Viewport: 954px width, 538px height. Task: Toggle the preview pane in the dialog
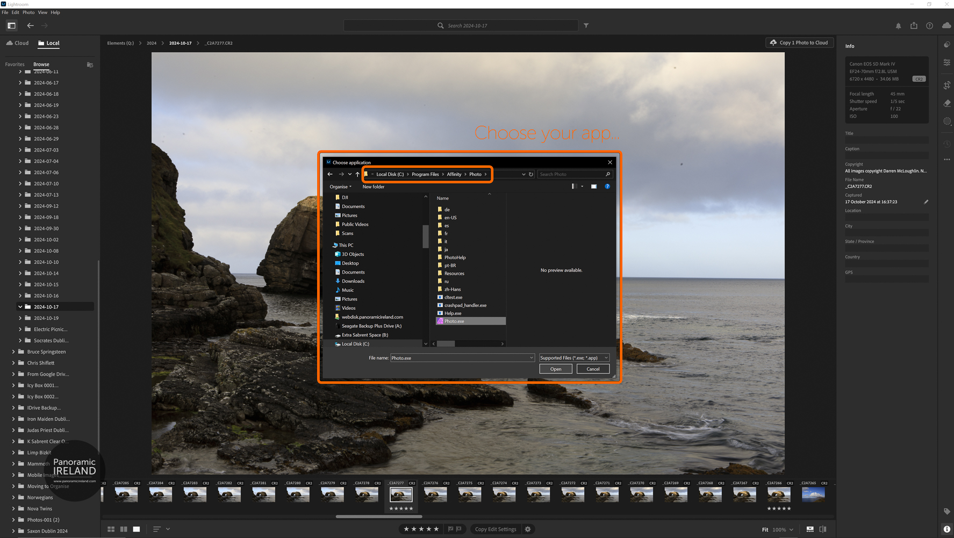[594, 186]
